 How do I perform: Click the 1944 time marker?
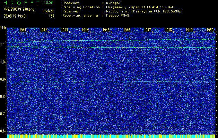point(85,30)
